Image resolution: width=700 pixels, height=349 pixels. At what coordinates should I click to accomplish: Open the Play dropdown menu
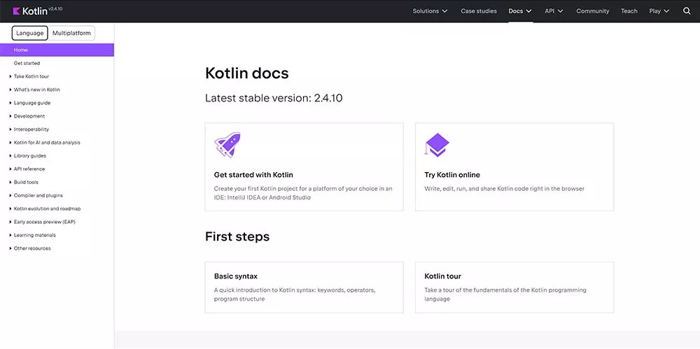pyautogui.click(x=659, y=11)
